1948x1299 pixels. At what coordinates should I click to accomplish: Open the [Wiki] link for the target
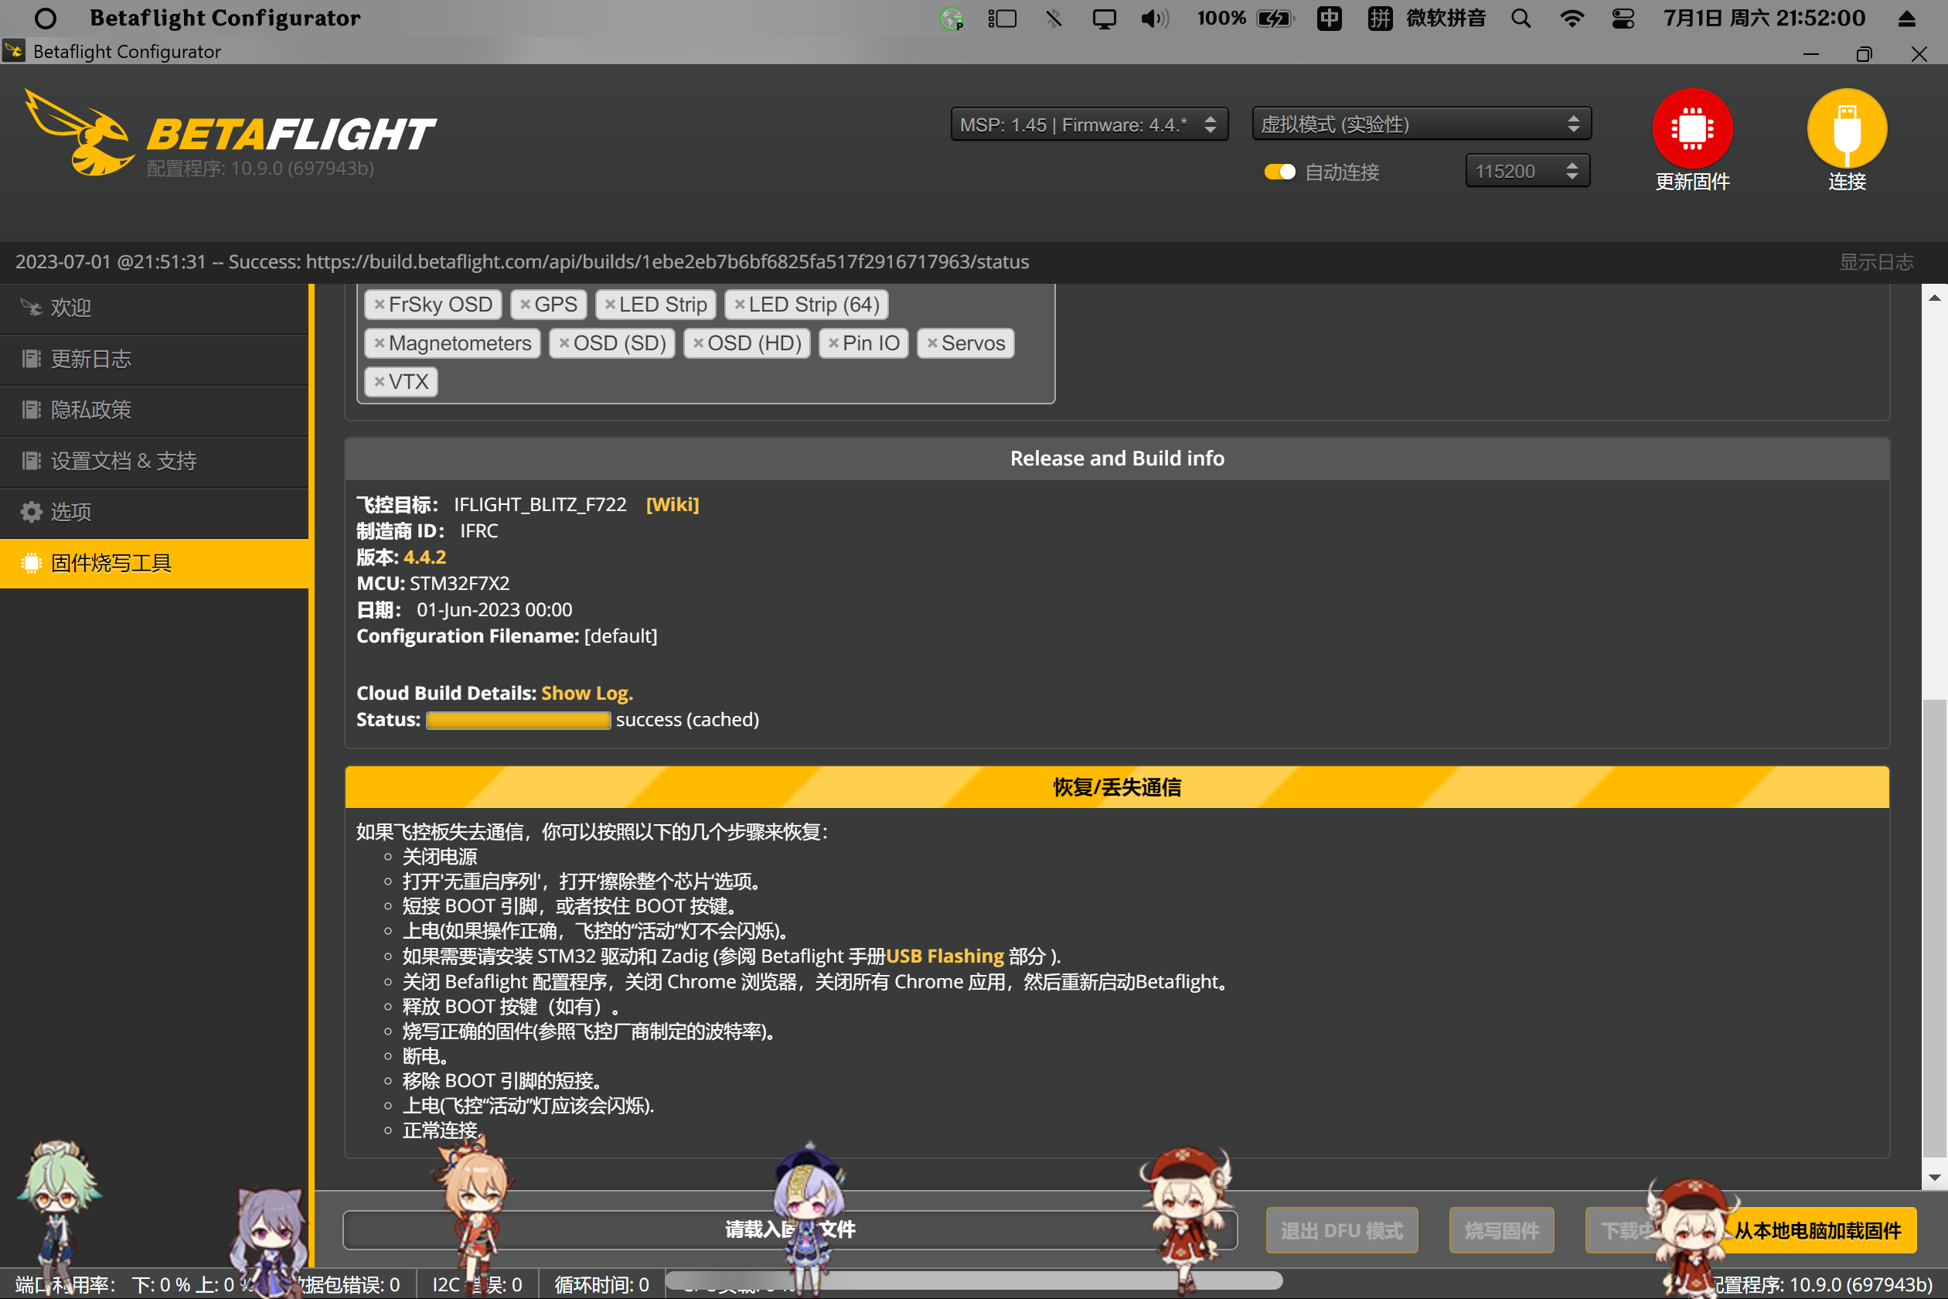pos(672,504)
